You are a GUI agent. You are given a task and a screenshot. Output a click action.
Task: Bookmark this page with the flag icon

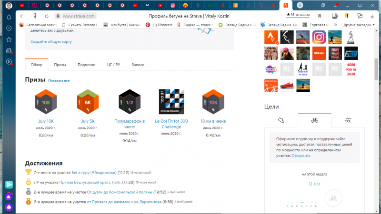(x=320, y=16)
